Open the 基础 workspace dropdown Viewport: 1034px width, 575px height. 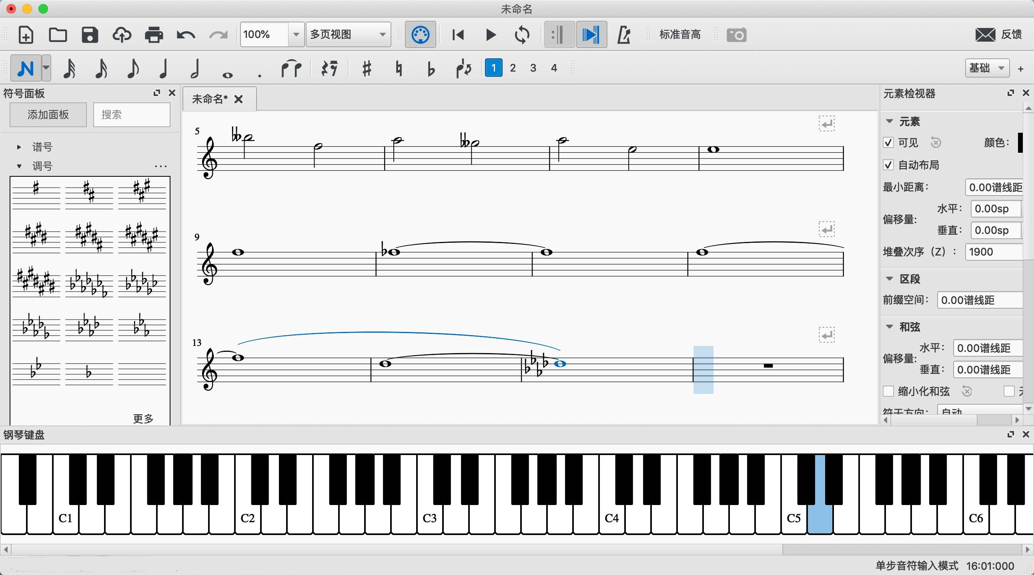point(987,68)
